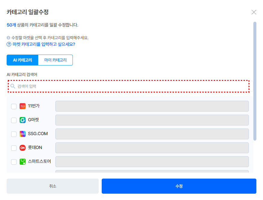Open 마켓 카테고리를 입력하고 싶으세요? link
Screen dimensions: 263x200
[x=44, y=44]
